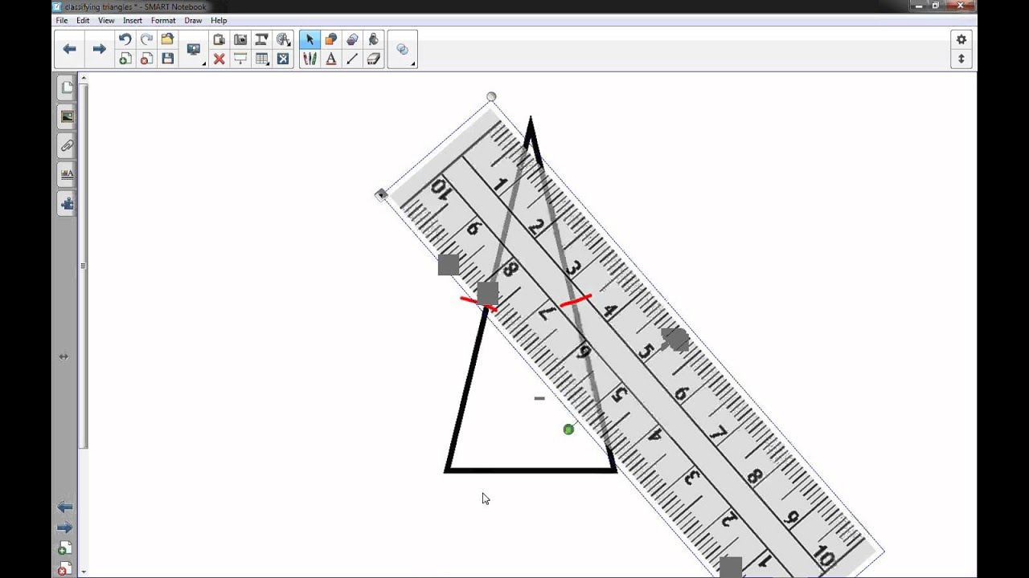
Task: Open the Draw menu
Action: (x=193, y=20)
